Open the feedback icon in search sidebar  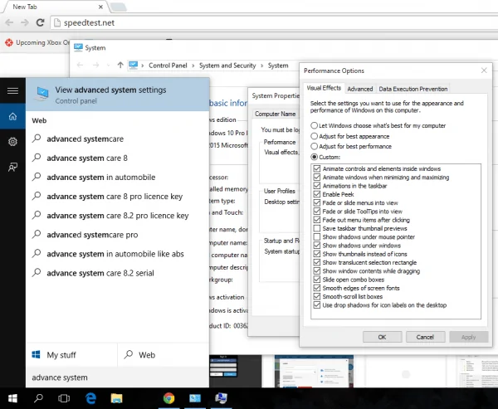click(12, 167)
